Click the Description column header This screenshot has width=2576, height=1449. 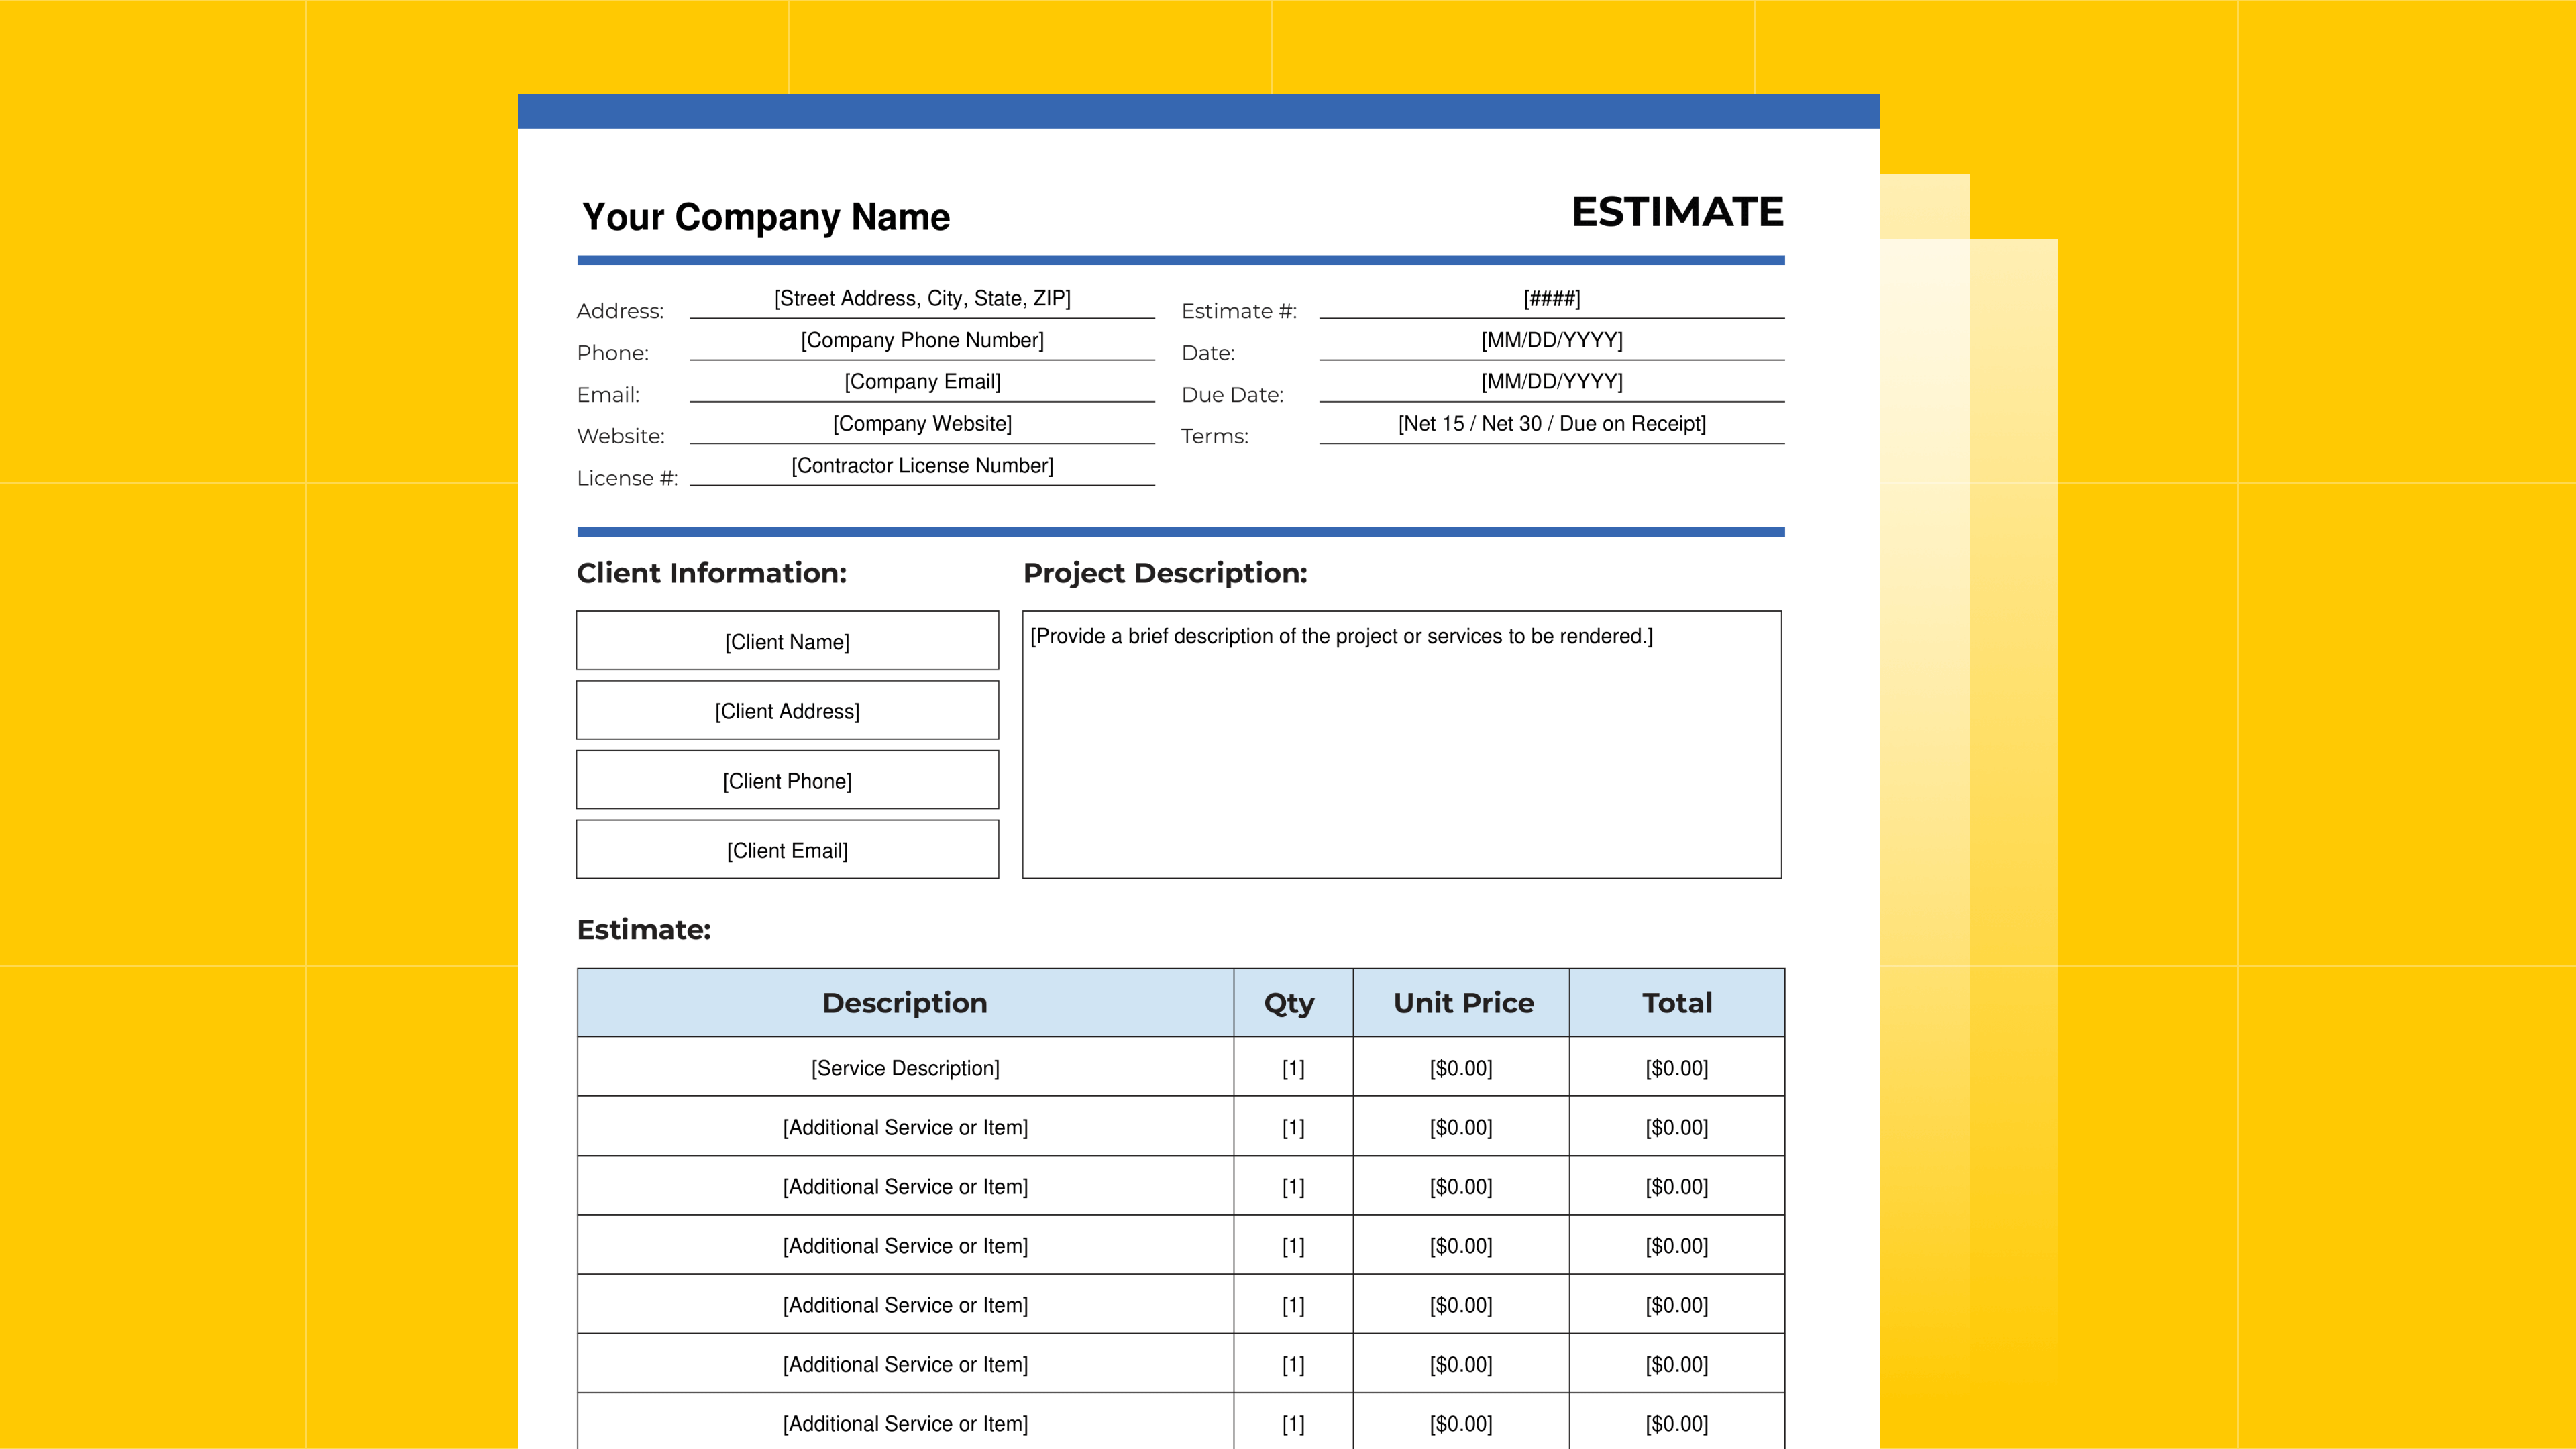tap(905, 1003)
